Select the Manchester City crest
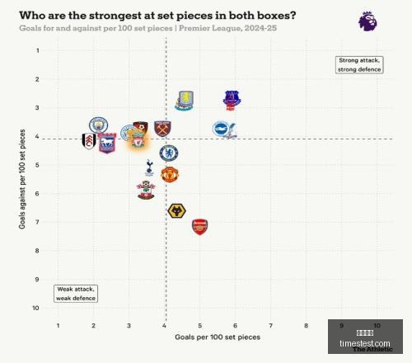Screen dimensions: 412x363 (x=98, y=125)
